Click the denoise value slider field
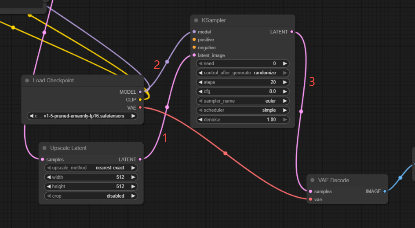Viewport: 415px width, 228px height. (243, 120)
